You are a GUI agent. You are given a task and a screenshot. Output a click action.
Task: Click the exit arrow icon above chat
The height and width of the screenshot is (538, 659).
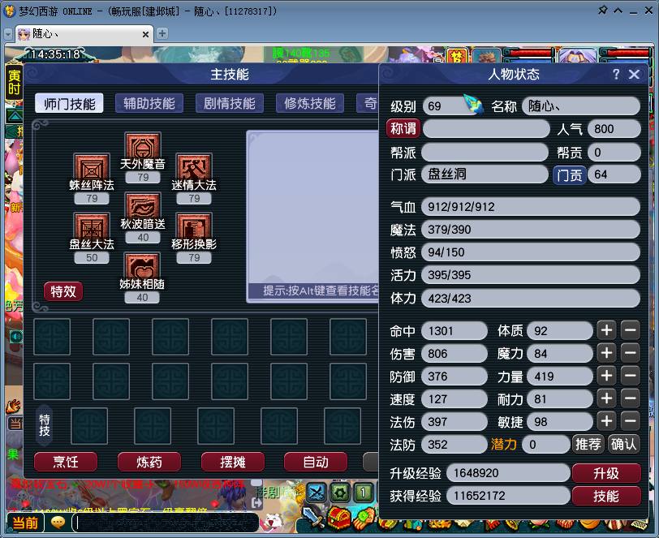pos(256,502)
